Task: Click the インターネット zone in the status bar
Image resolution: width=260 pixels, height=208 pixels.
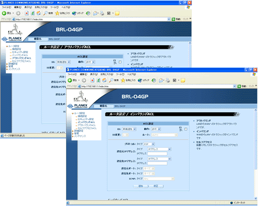Action: point(238,203)
